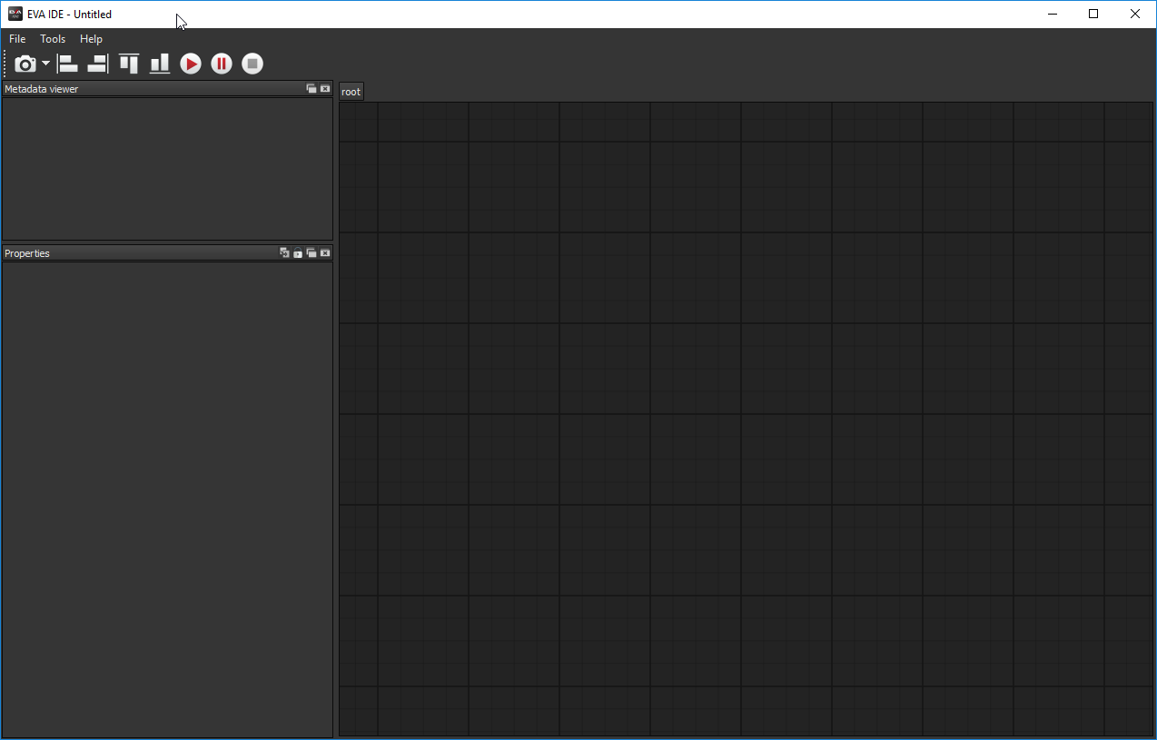Click the align bottom toolbar icon
The image size is (1157, 740).
tap(159, 64)
